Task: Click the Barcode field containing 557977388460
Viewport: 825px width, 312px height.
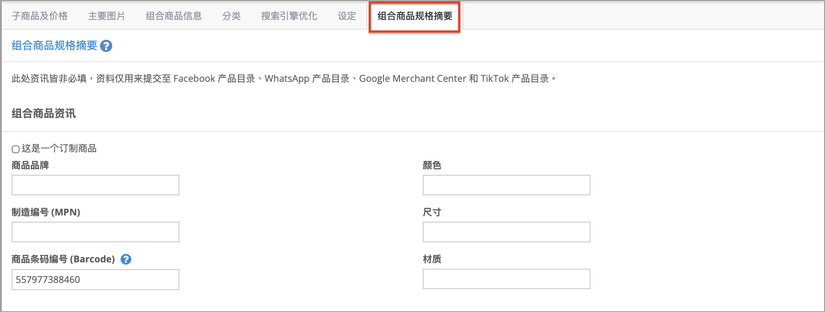Action: click(95, 279)
